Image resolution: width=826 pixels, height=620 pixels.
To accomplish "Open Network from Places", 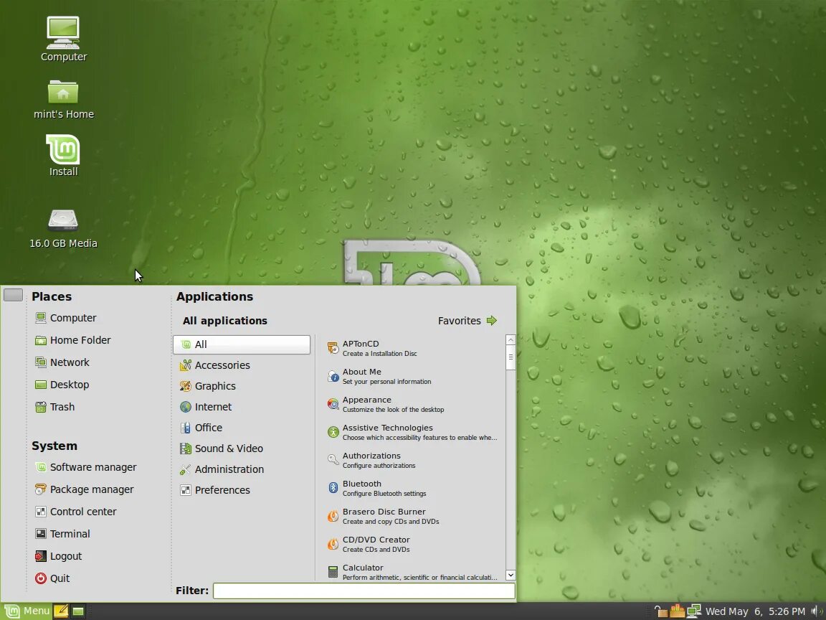I will pos(62,362).
